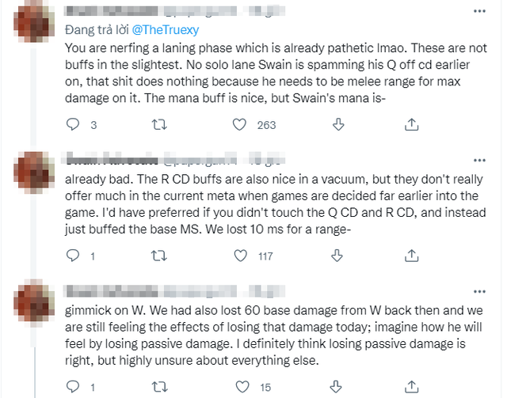
Task: Reply to the second tweet starting 'already bad'
Action: [72, 256]
